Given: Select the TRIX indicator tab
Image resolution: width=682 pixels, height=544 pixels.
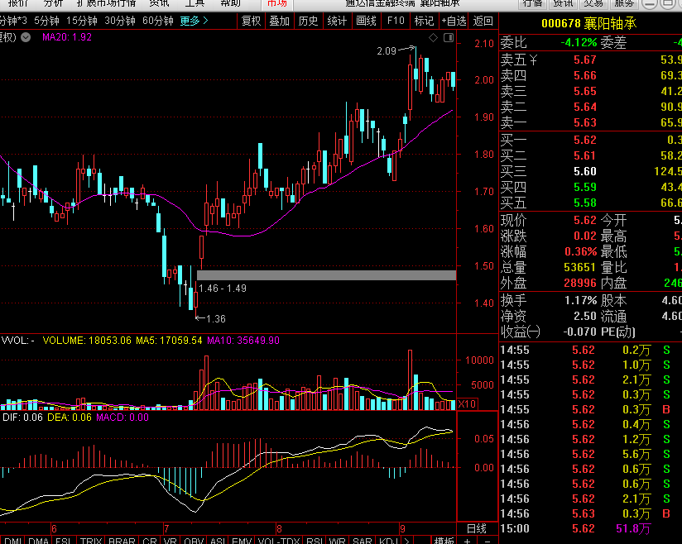Looking at the screenshot, I should point(91,541).
